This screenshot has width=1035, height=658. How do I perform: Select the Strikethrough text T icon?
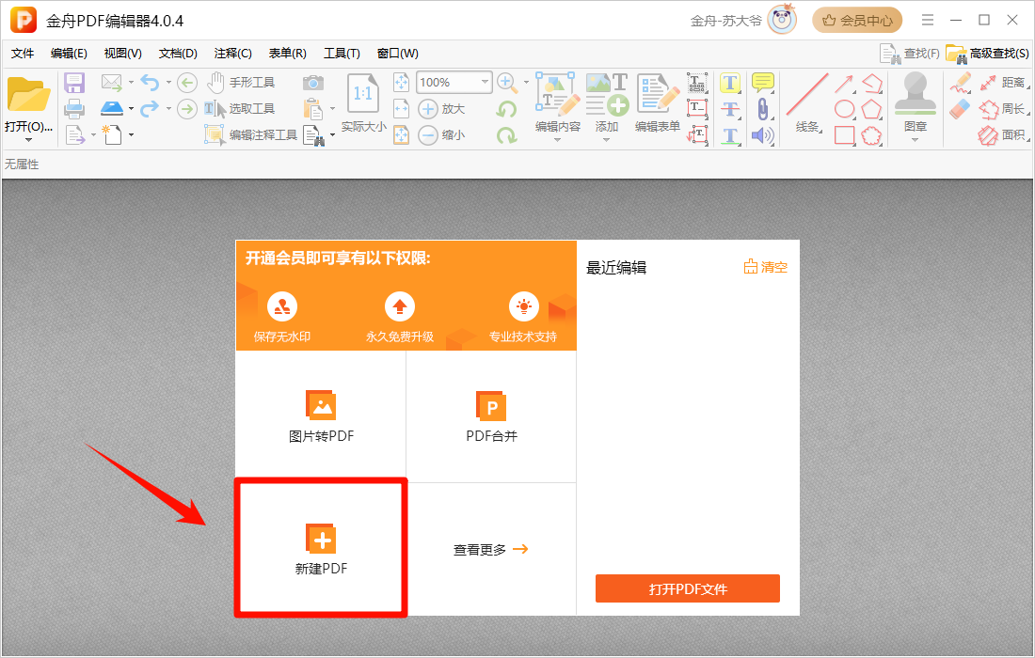[x=730, y=109]
